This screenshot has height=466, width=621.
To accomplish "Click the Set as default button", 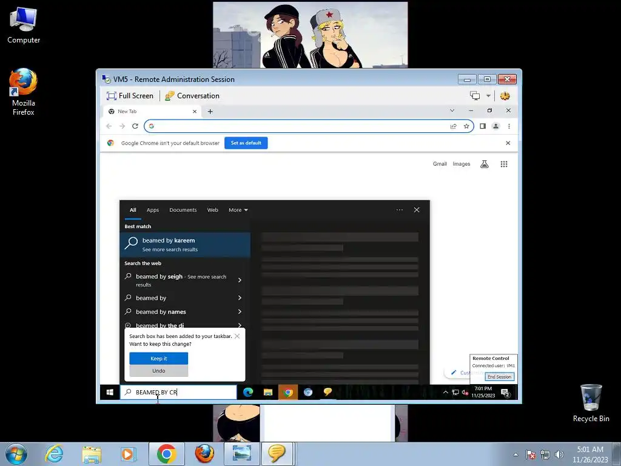I will [246, 143].
